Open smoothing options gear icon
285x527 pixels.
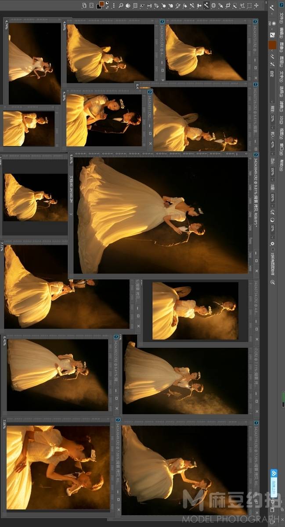pos(272,244)
